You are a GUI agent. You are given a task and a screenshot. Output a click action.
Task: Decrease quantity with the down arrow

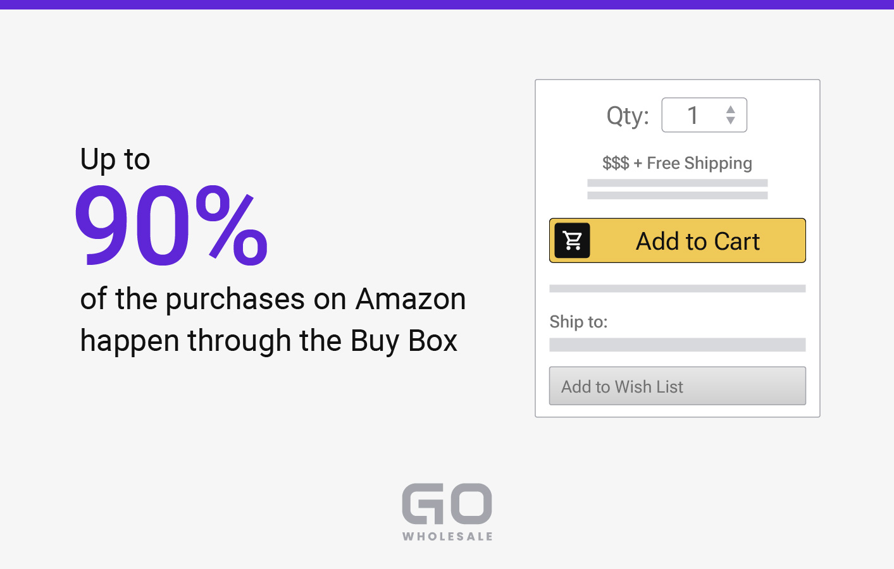(731, 120)
